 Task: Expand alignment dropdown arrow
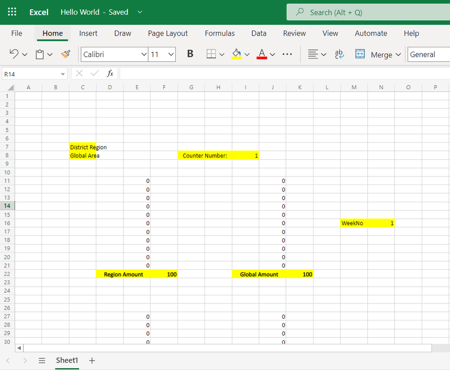(x=324, y=54)
